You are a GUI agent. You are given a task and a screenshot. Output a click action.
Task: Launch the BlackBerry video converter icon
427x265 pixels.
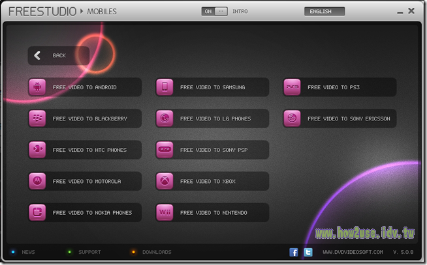tap(37, 119)
